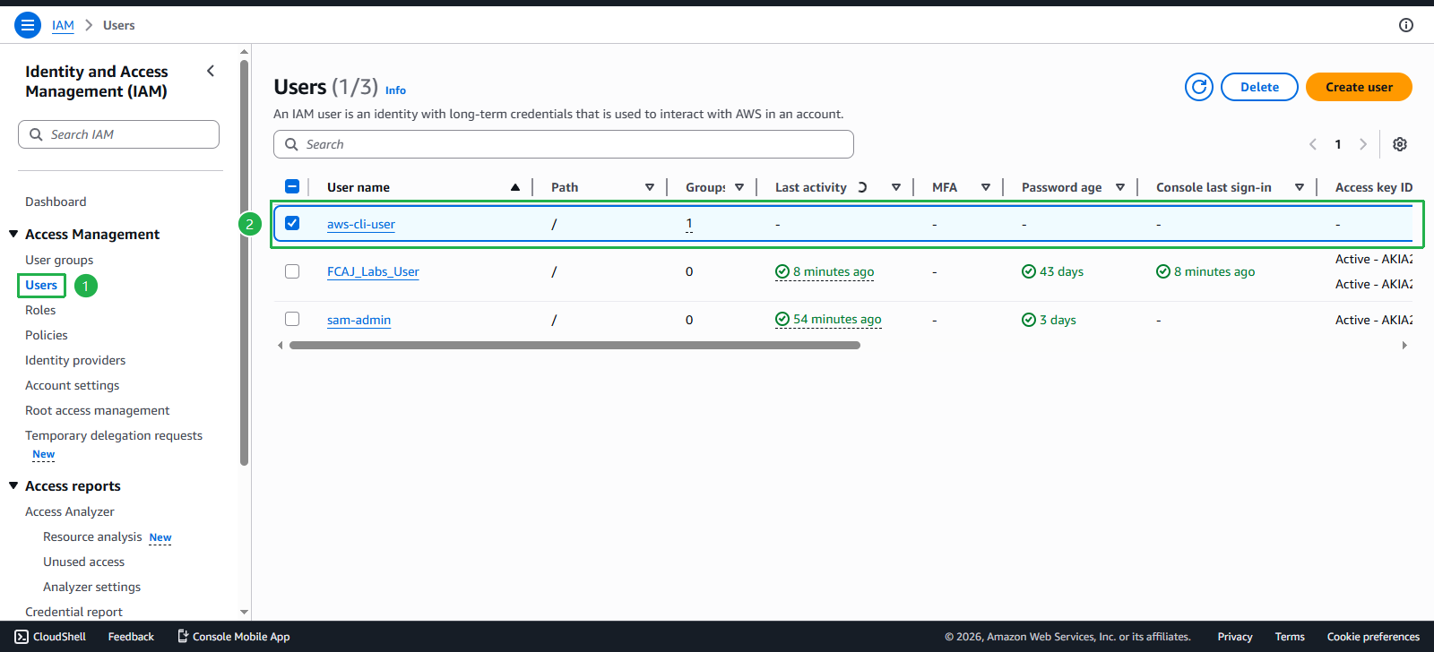Screen dimensions: 1434x652
Task: Open the Path column filter dropdown
Action: point(650,187)
